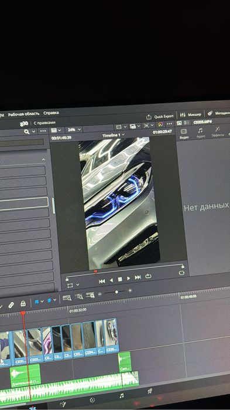Toggle the position lock icon
This screenshot has height=410, width=230.
coord(23,304)
